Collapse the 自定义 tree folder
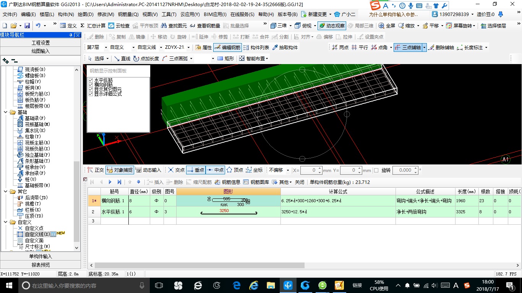Viewport: 522px width, 293px height. pos(6,222)
